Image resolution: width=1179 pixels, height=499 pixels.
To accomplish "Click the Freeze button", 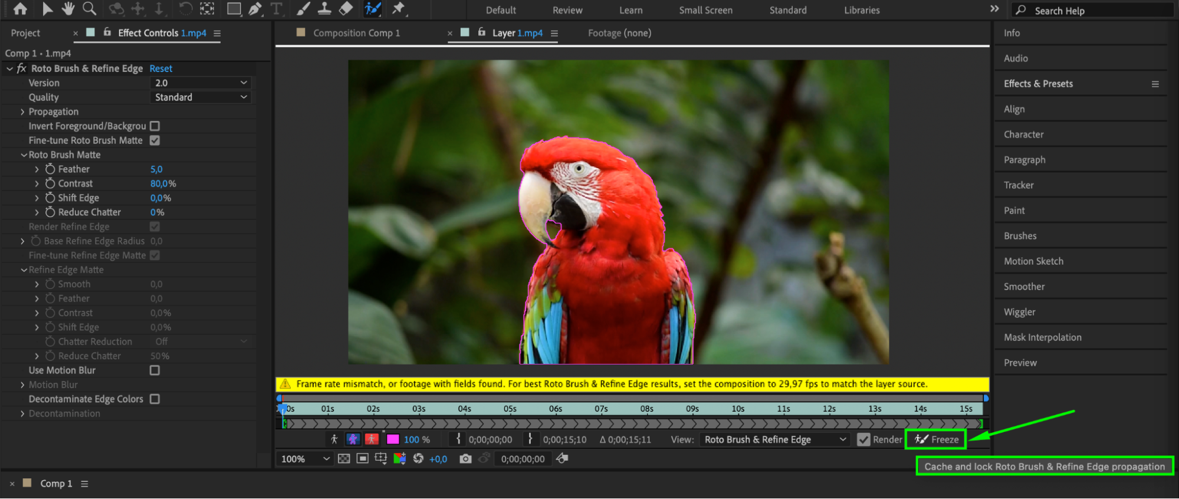I will point(936,439).
